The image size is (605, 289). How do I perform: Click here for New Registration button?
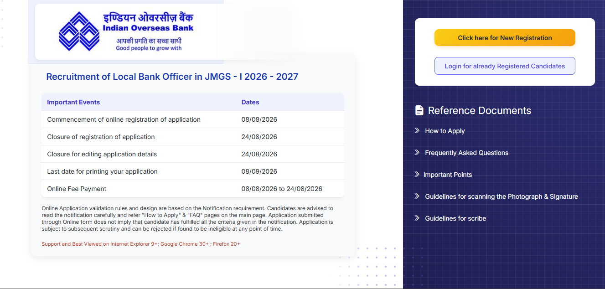point(505,38)
